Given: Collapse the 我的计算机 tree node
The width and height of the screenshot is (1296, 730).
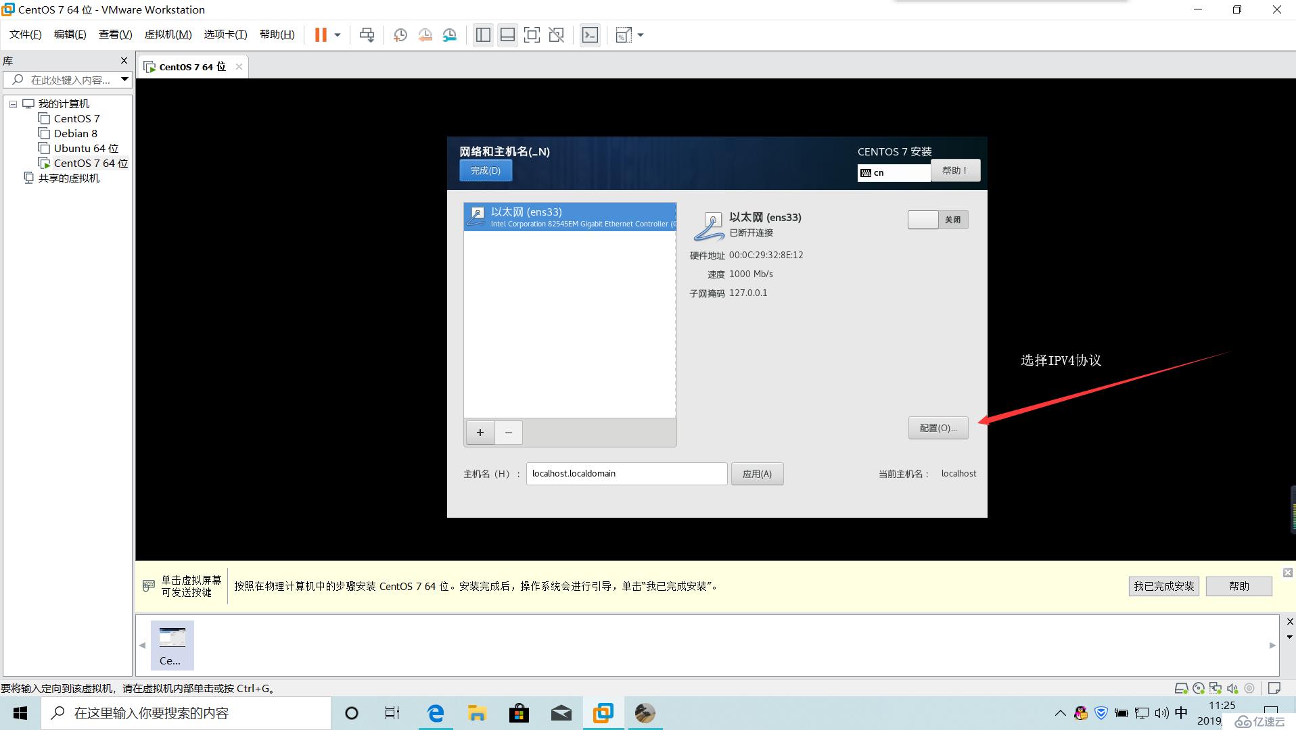Looking at the screenshot, I should (13, 104).
